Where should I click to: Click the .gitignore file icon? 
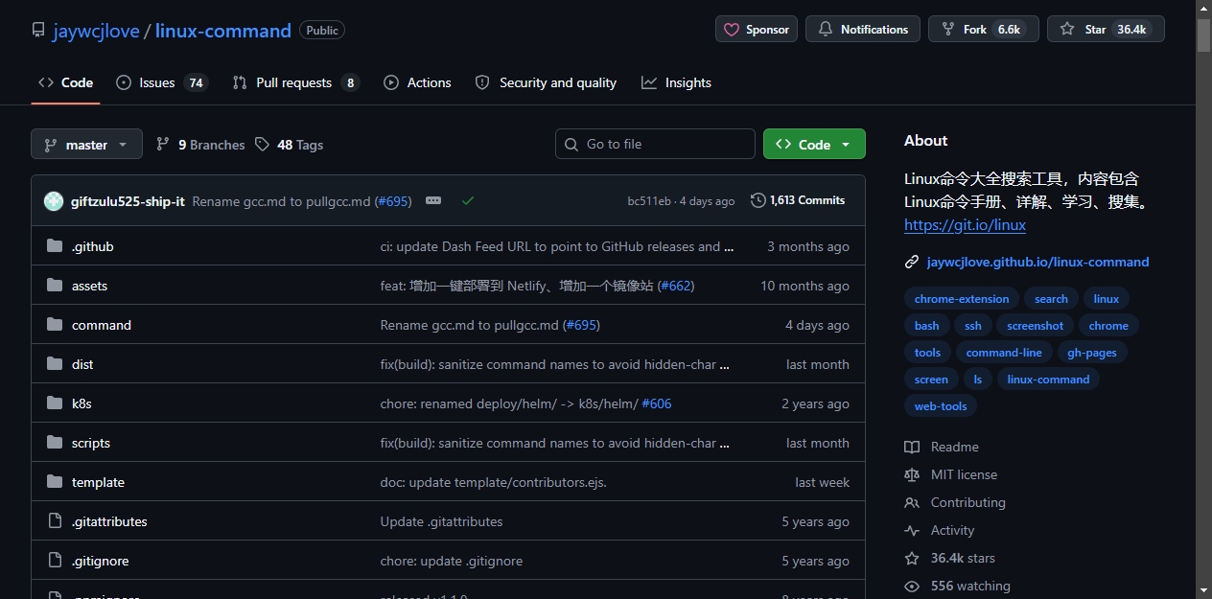(x=55, y=561)
